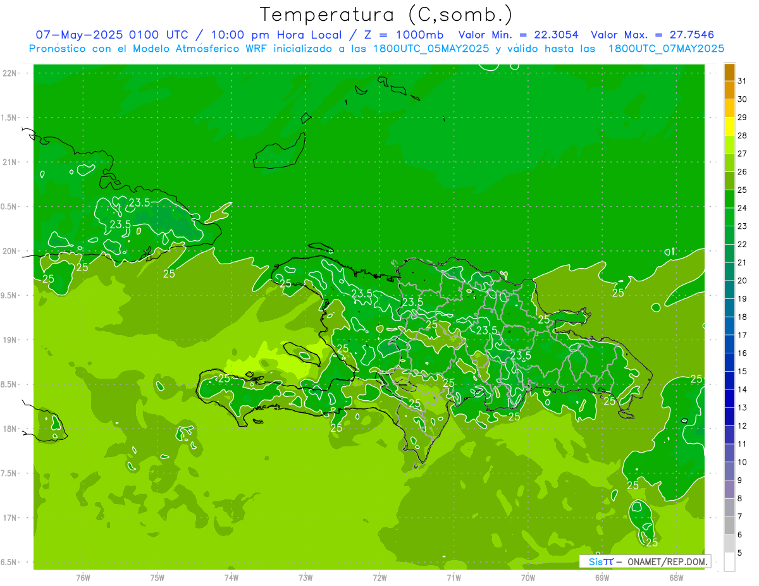Click legend value "28" on color scale
Screen dimensions: 759x586
coord(743,135)
